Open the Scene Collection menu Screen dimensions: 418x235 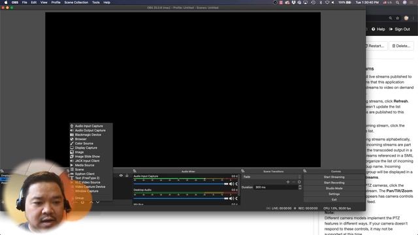pyautogui.click(x=76, y=3)
